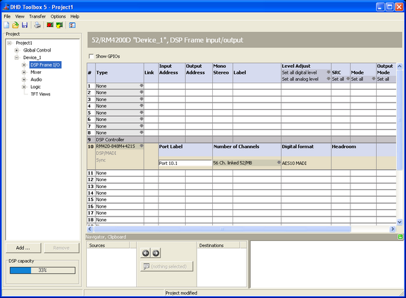The width and height of the screenshot is (406, 298).
Task: Open the Type dropdown for slot 1
Action: pyautogui.click(x=142, y=86)
